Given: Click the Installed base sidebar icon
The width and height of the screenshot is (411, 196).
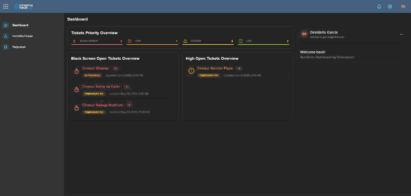Looking at the screenshot, I should pos(5,36).
